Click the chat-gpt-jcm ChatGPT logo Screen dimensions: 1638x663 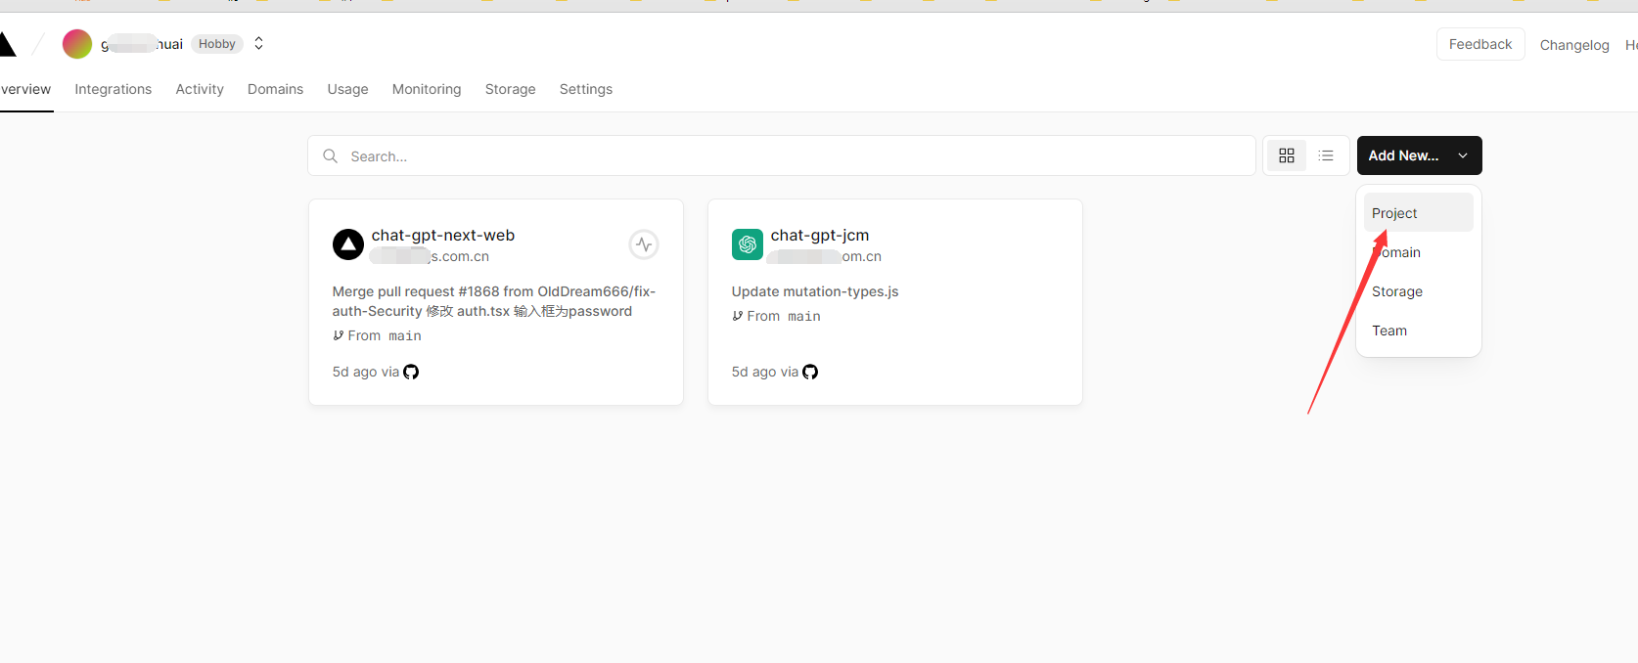[x=748, y=244]
